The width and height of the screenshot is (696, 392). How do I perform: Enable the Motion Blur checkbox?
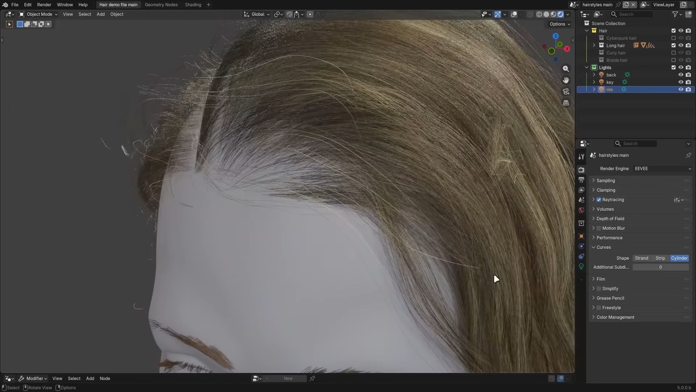599,228
